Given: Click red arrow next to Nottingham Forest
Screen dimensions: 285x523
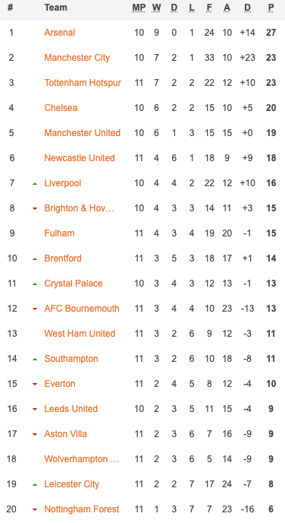Looking at the screenshot, I should click(x=35, y=509).
